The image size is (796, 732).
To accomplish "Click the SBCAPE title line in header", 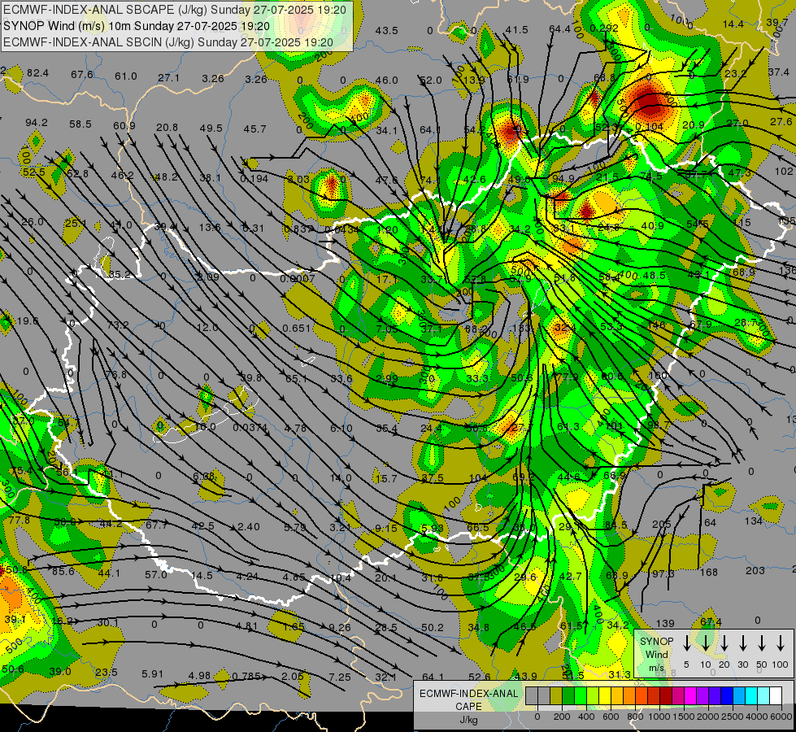I will 175,10.
